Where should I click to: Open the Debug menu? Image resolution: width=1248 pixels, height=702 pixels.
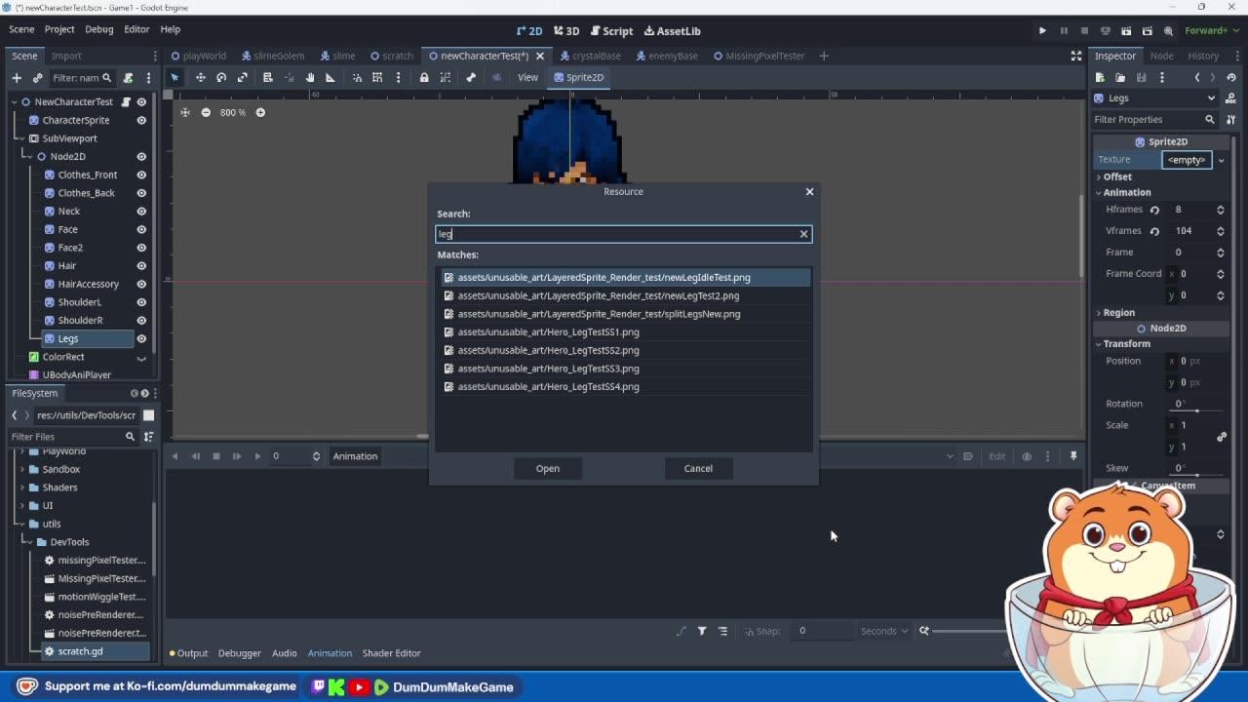pos(99,29)
